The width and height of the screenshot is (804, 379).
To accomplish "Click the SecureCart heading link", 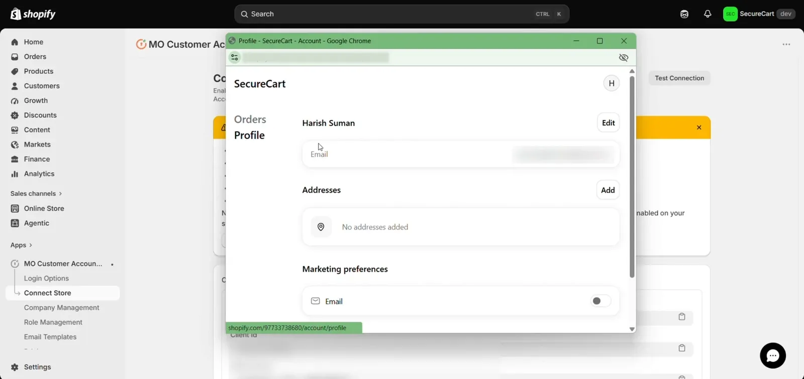I will coord(260,84).
